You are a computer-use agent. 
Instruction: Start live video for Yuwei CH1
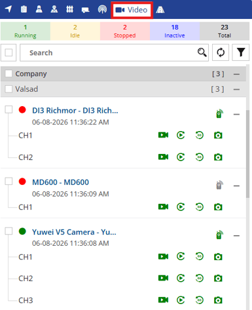click(163, 256)
